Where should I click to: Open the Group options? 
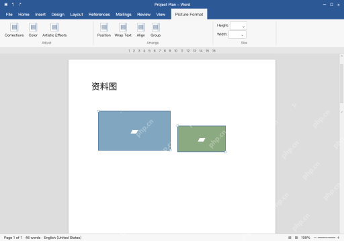coord(155,30)
